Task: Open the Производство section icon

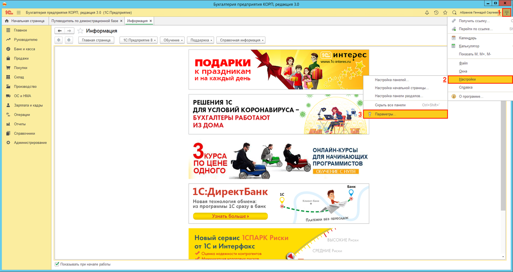Action: click(x=8, y=87)
